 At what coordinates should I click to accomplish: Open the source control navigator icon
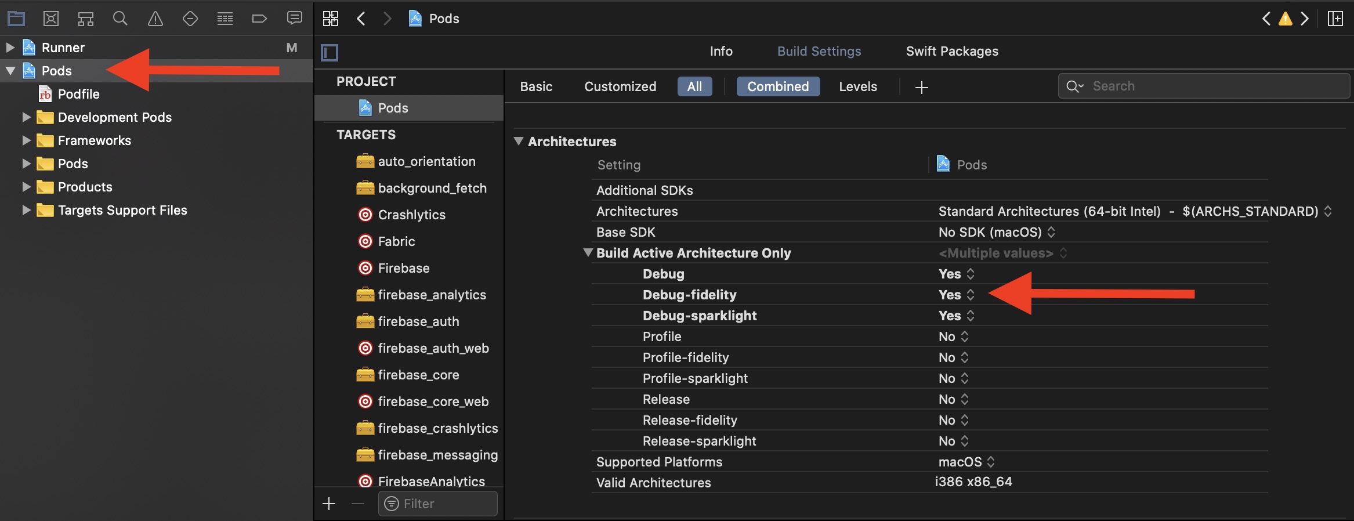pyautogui.click(x=51, y=19)
